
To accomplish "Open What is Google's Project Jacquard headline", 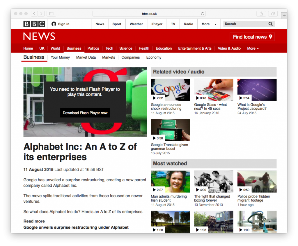I will click(252, 107).
